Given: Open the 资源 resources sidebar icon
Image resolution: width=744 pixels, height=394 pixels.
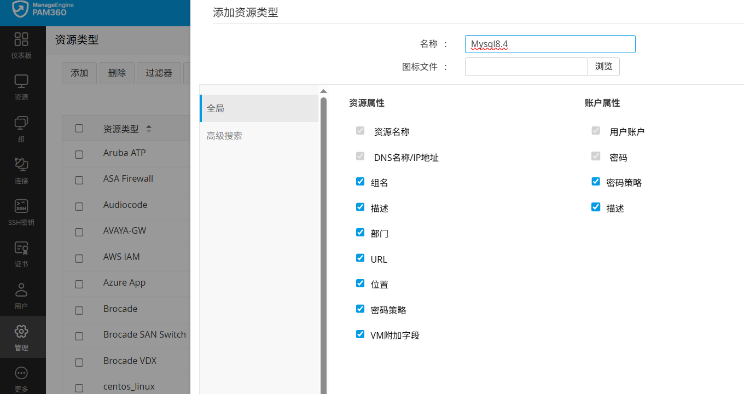Looking at the screenshot, I should tap(21, 82).
